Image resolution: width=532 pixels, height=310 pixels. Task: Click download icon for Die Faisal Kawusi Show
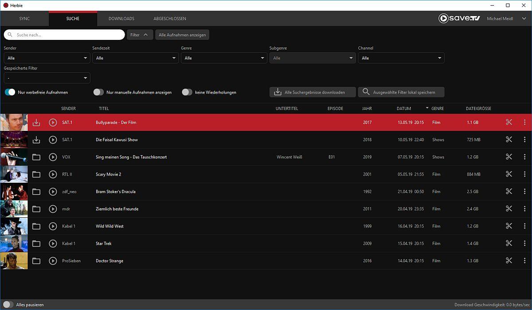coord(36,140)
